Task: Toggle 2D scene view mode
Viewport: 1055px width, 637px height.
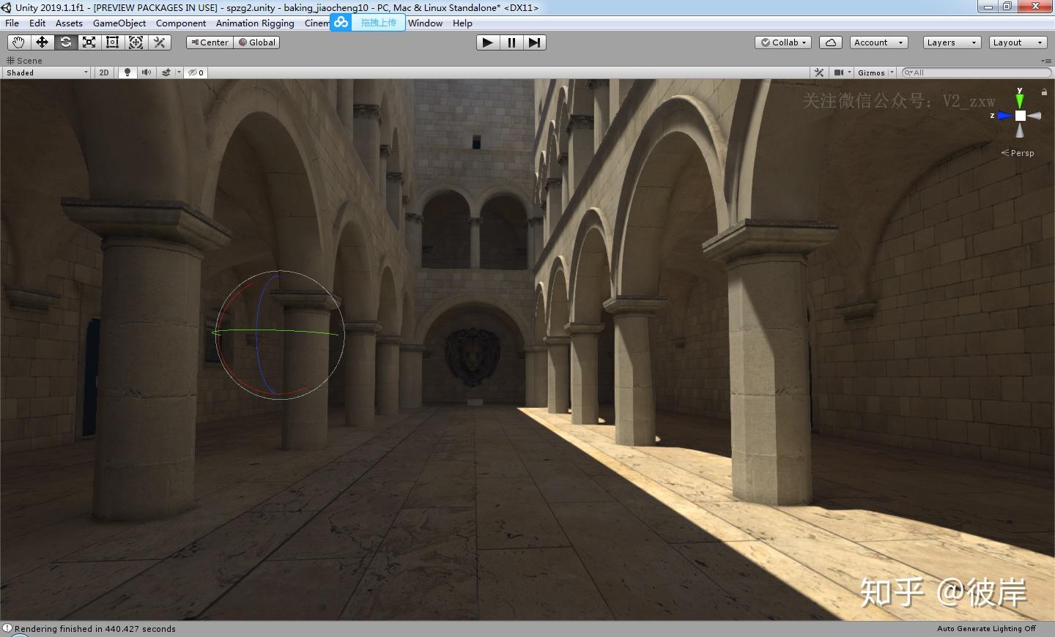Action: (104, 72)
